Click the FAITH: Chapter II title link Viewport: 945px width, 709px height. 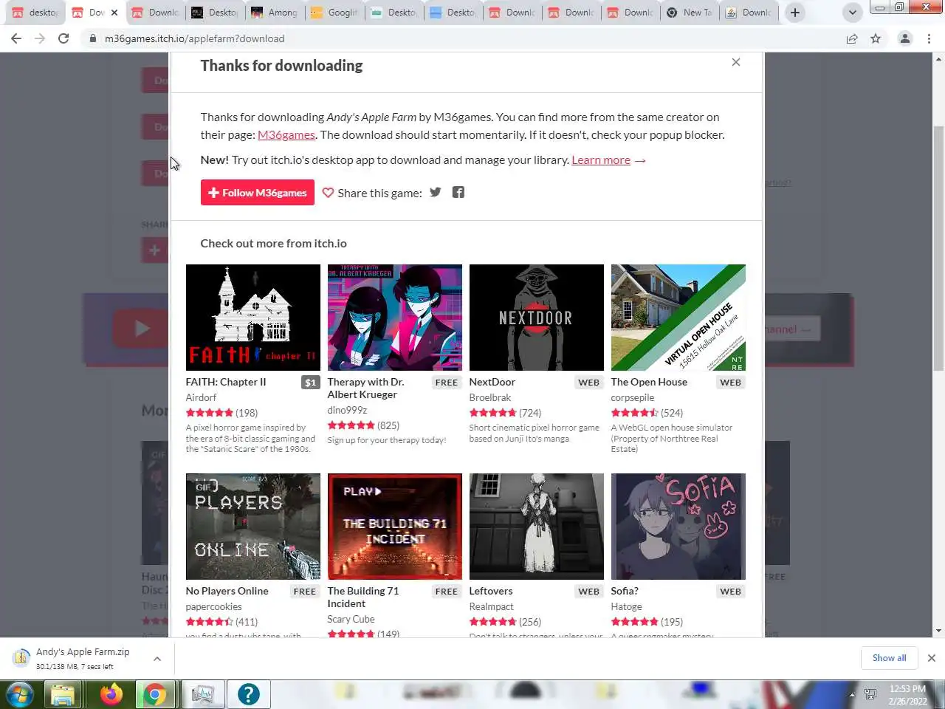(x=226, y=382)
